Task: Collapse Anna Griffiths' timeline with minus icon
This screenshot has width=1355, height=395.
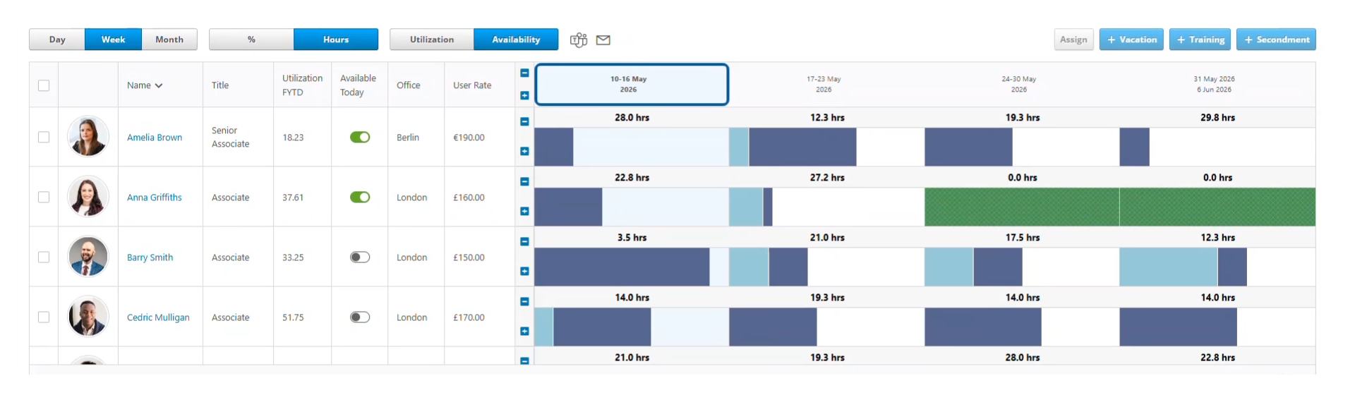Action: 524,181
